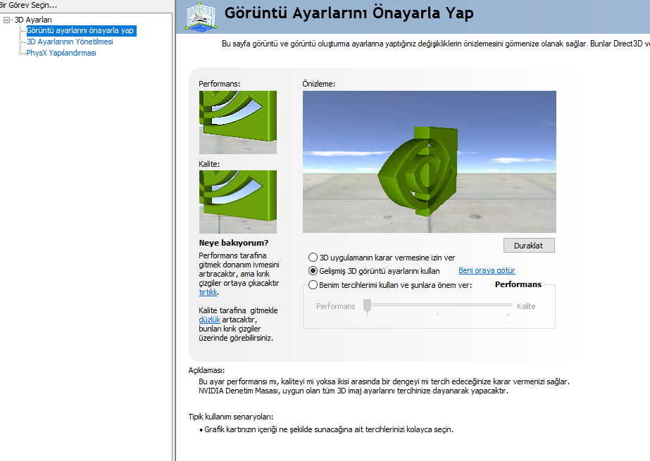Click the 3D settings header icon
The width and height of the screenshot is (650, 461).
coord(201,15)
